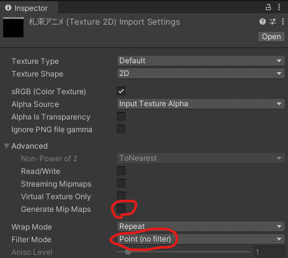Image resolution: width=288 pixels, height=258 pixels.
Task: Collapse the Advanced section
Action: (x=7, y=146)
